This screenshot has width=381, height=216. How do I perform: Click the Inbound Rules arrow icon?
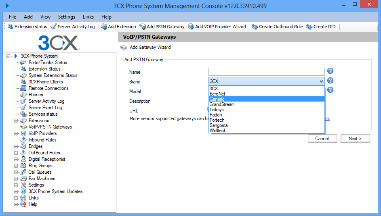point(23,140)
